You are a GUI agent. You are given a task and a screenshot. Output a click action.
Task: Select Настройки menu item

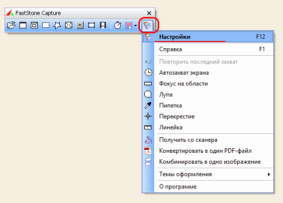[208, 37]
